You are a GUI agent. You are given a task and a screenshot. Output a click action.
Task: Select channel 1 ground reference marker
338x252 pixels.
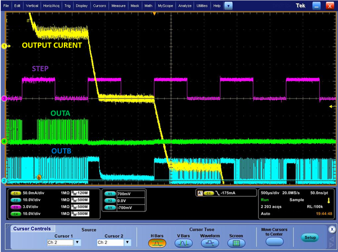click(5, 46)
